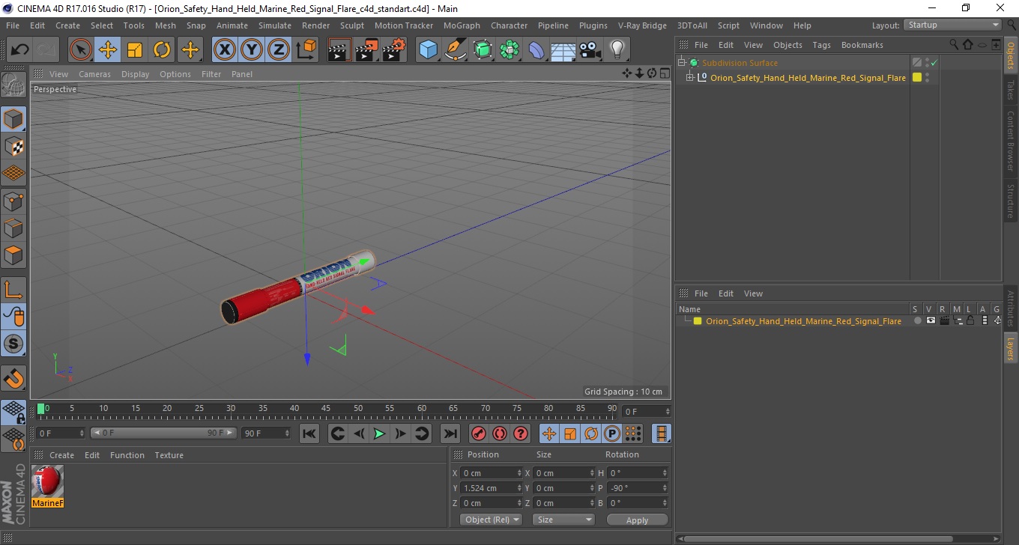Open Size mode dropdown
Screen dimensions: 1019x545
coord(563,520)
